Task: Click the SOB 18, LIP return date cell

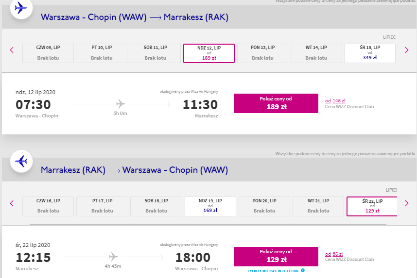Action: 156,206
